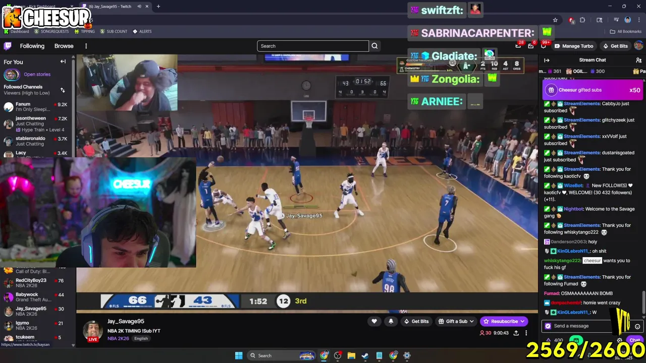Open Twitch user avatar menu
This screenshot has width=646, height=363.
click(x=638, y=46)
